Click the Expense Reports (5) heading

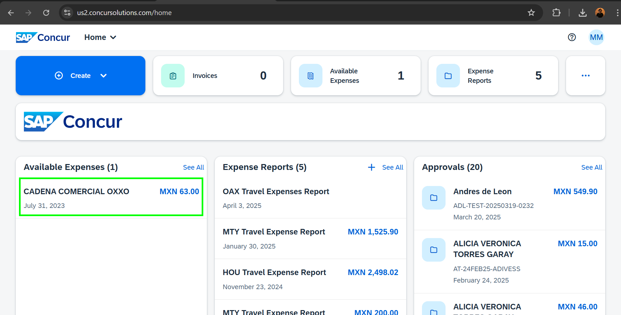(265, 167)
